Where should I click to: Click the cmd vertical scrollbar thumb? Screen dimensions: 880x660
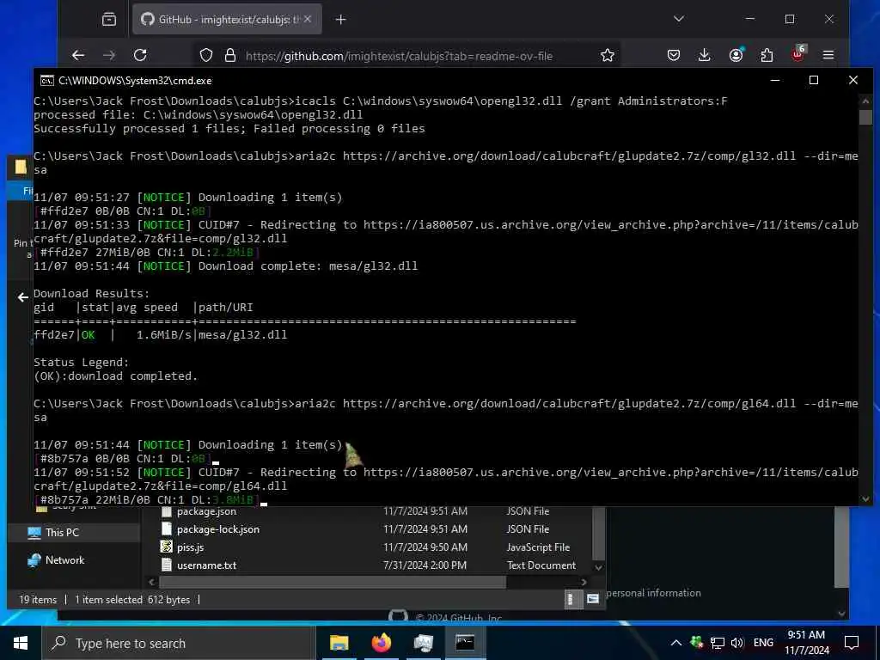pyautogui.click(x=865, y=117)
